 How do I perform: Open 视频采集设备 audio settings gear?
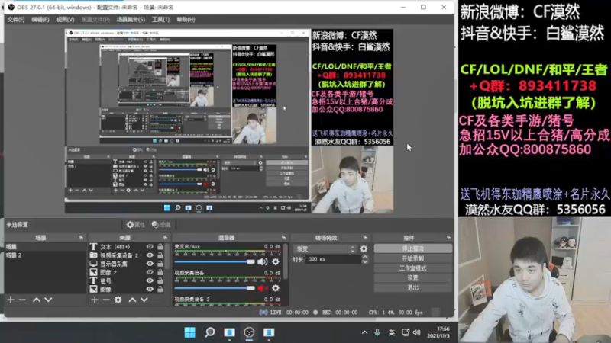pyautogui.click(x=276, y=288)
